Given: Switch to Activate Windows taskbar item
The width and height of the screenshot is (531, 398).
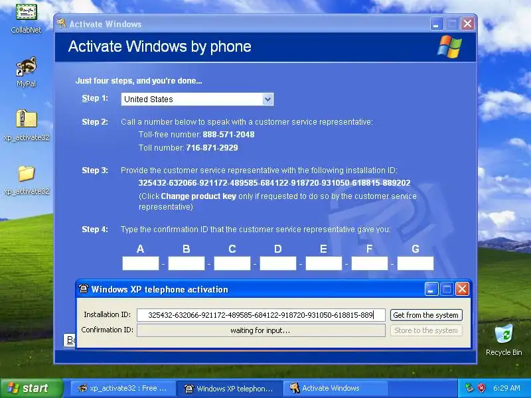Looking at the screenshot, I should click(335, 388).
